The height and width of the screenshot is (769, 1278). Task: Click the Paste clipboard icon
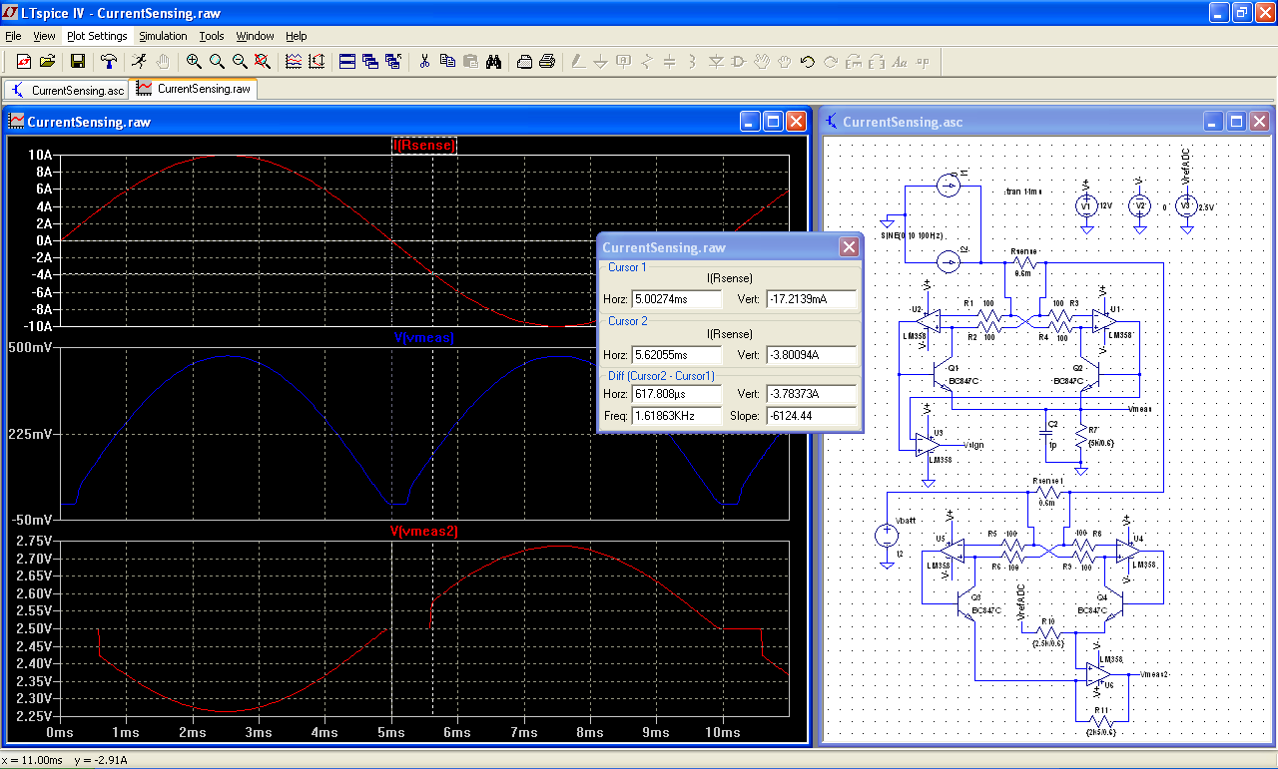tap(470, 62)
